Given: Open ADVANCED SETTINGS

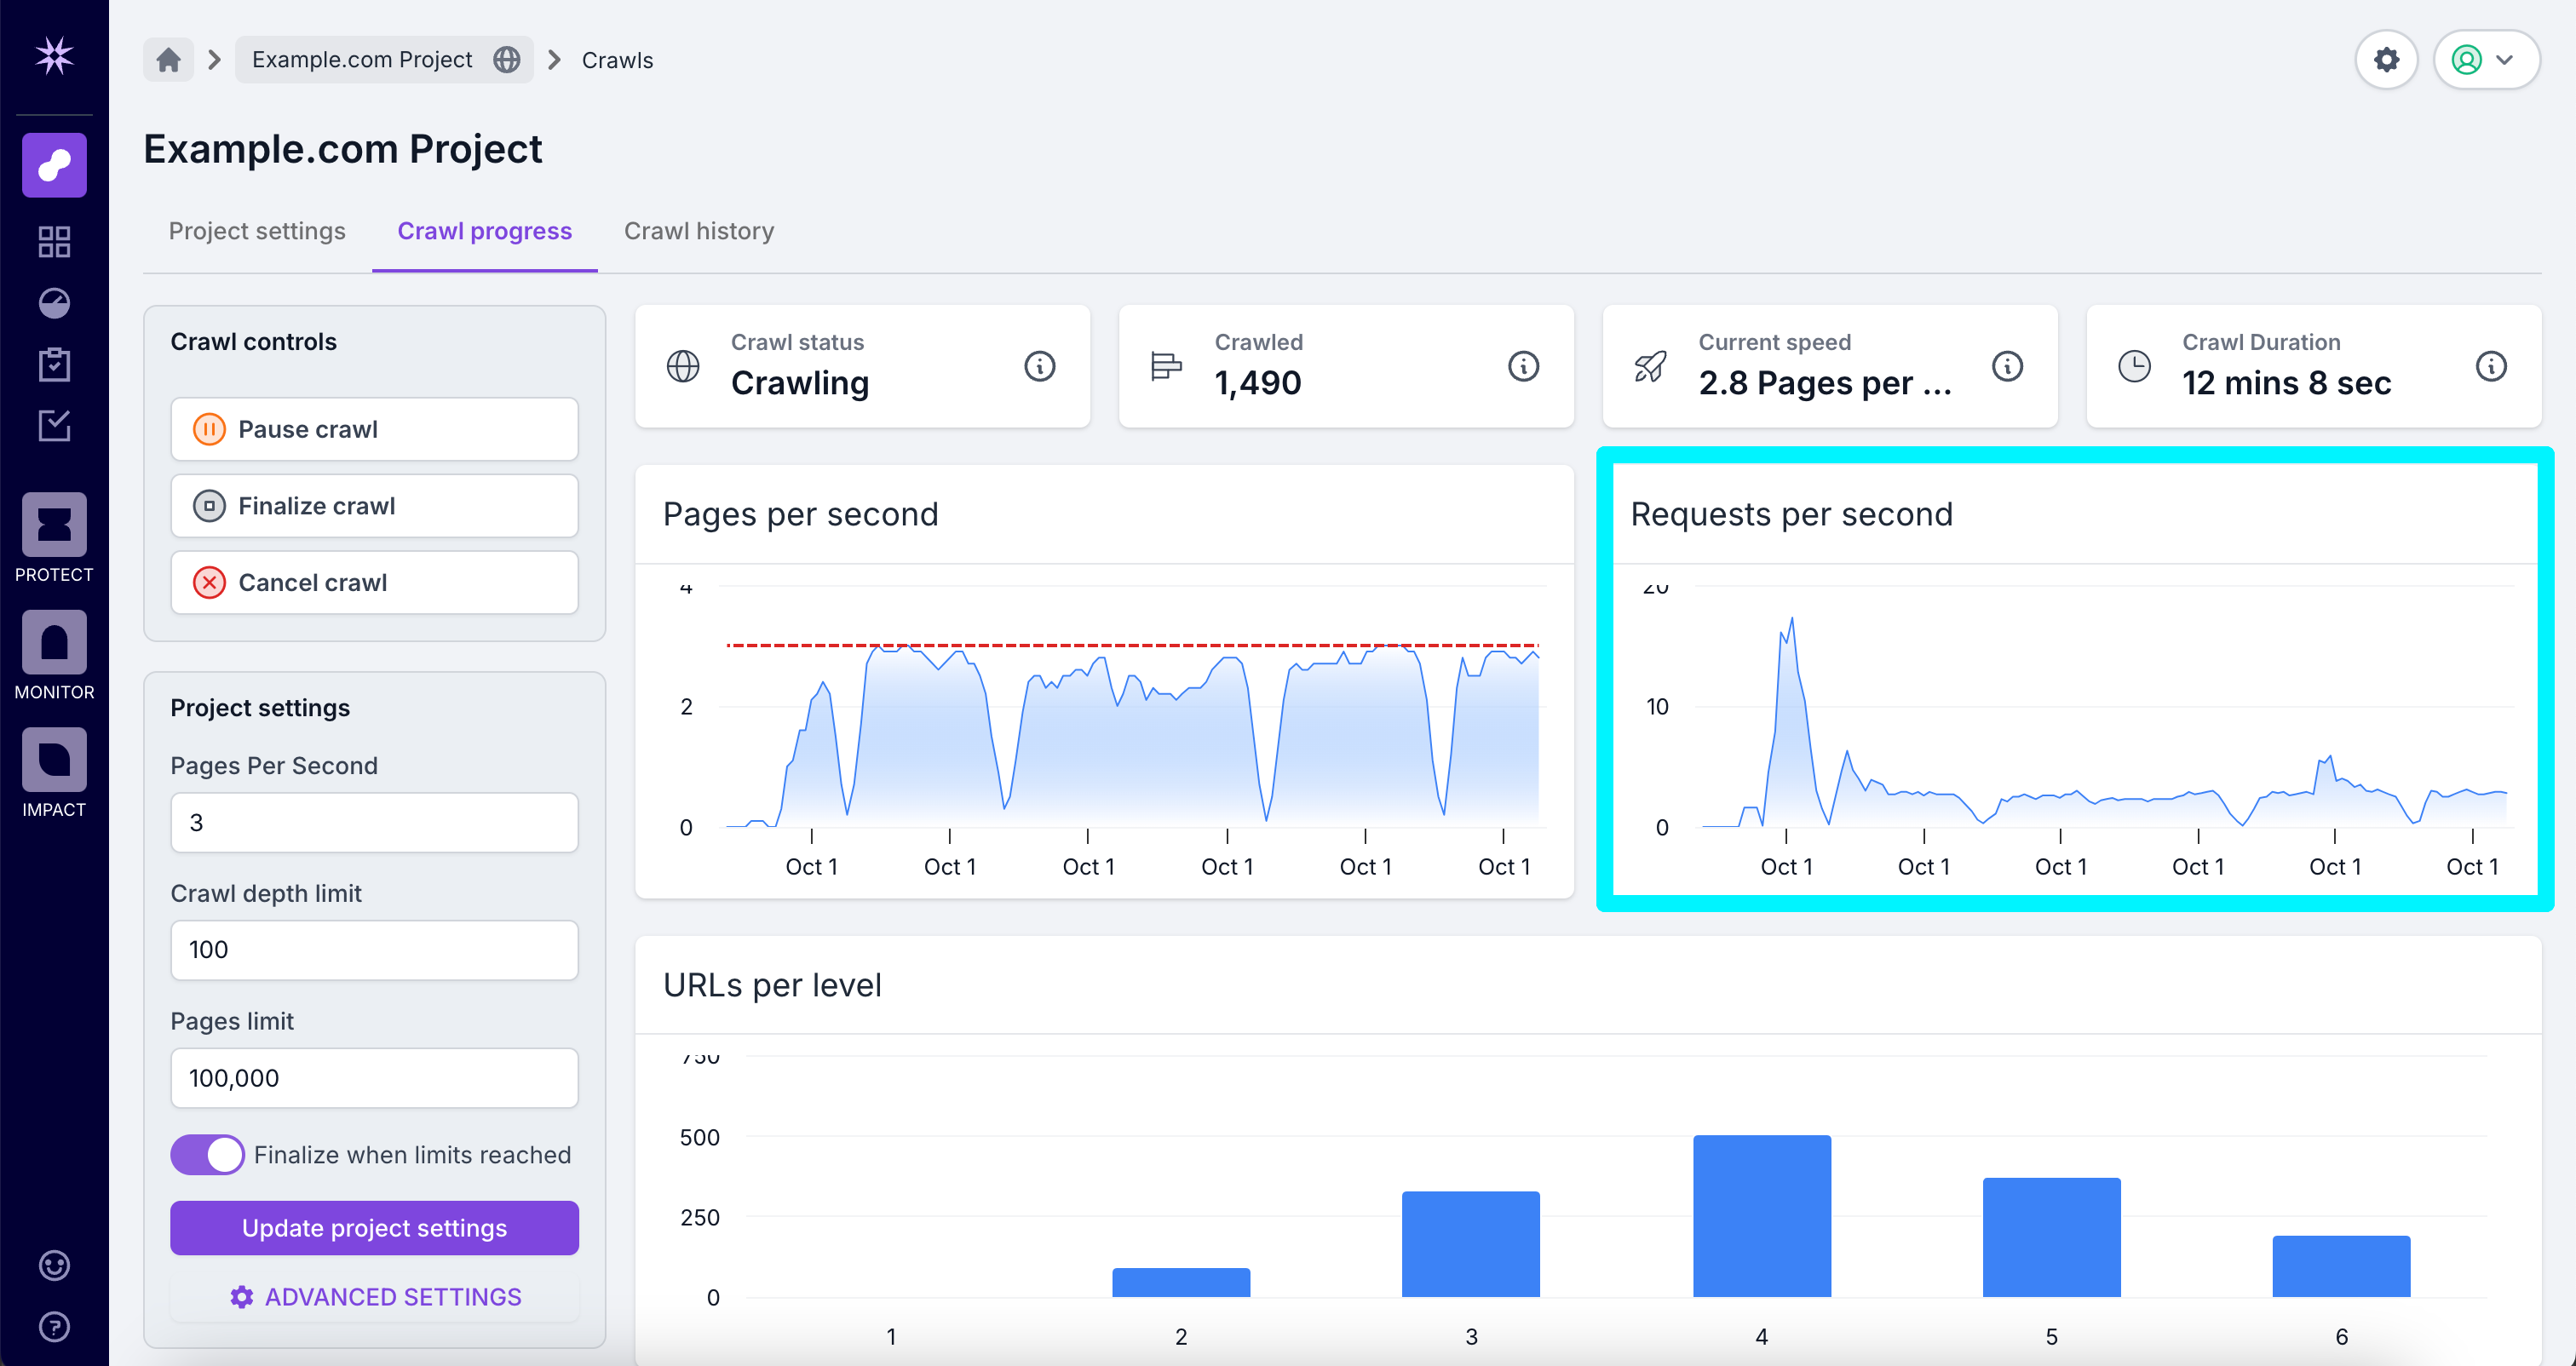Looking at the screenshot, I should click(374, 1297).
